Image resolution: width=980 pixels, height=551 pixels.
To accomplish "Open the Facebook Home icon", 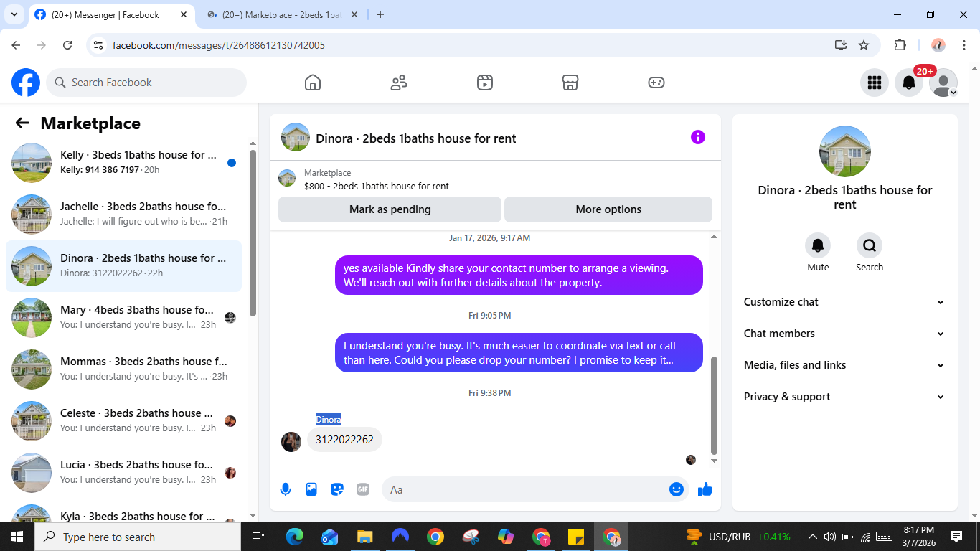I will point(313,83).
